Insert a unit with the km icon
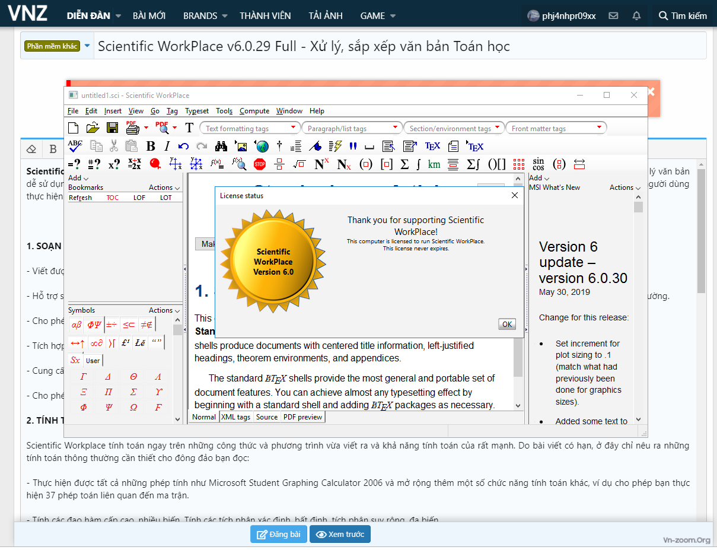The height and width of the screenshot is (550, 717). click(x=434, y=164)
